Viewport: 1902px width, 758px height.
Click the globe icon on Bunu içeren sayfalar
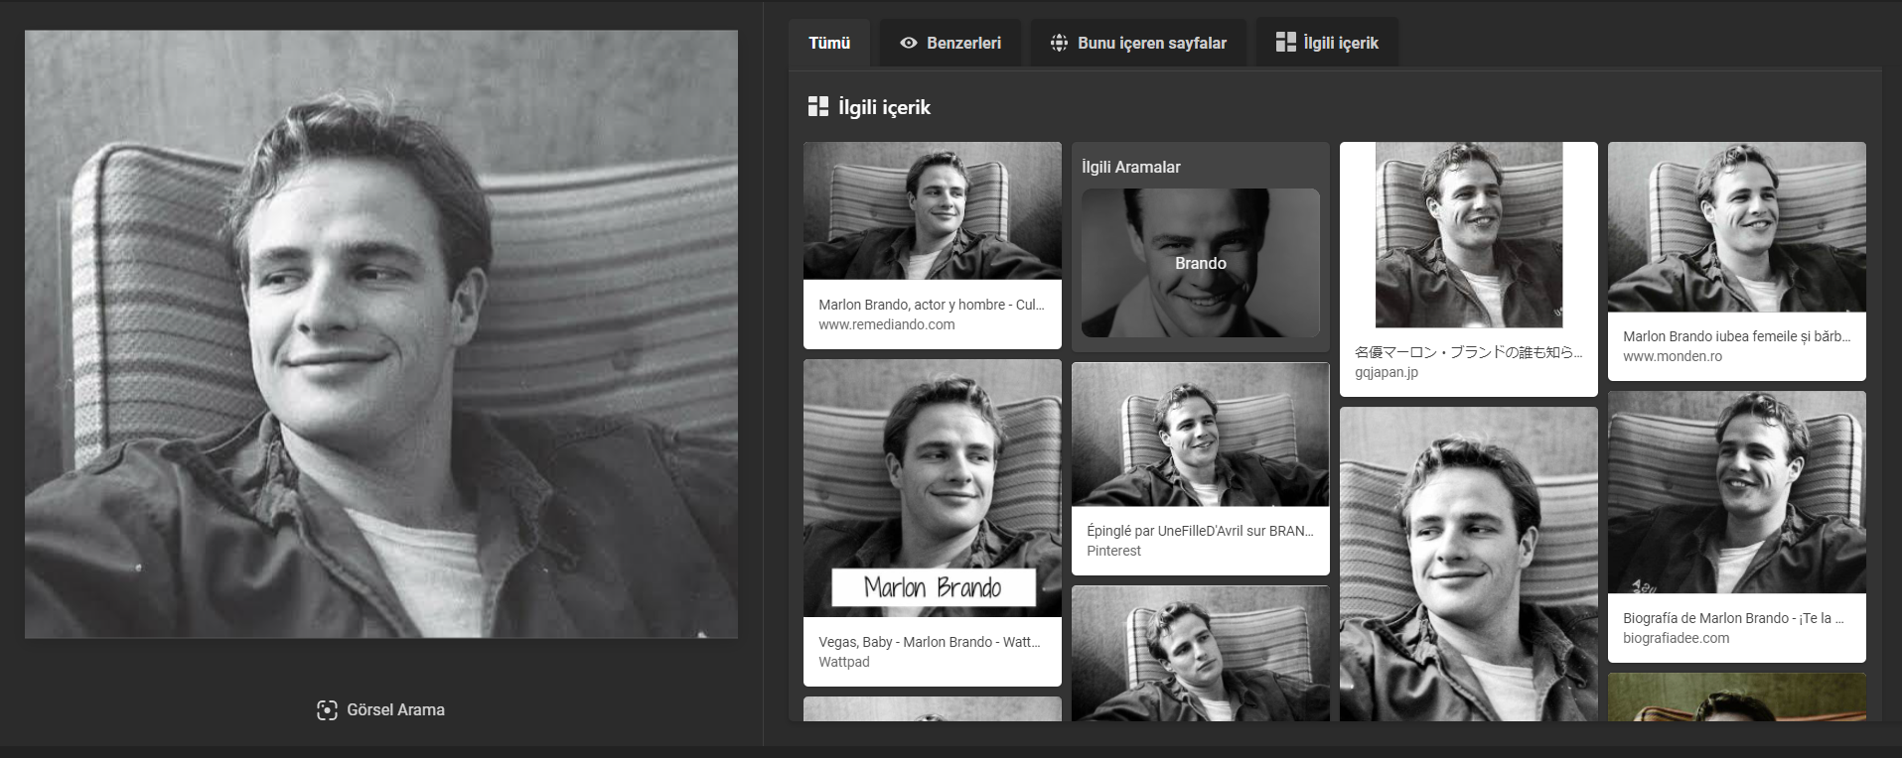tap(1059, 43)
